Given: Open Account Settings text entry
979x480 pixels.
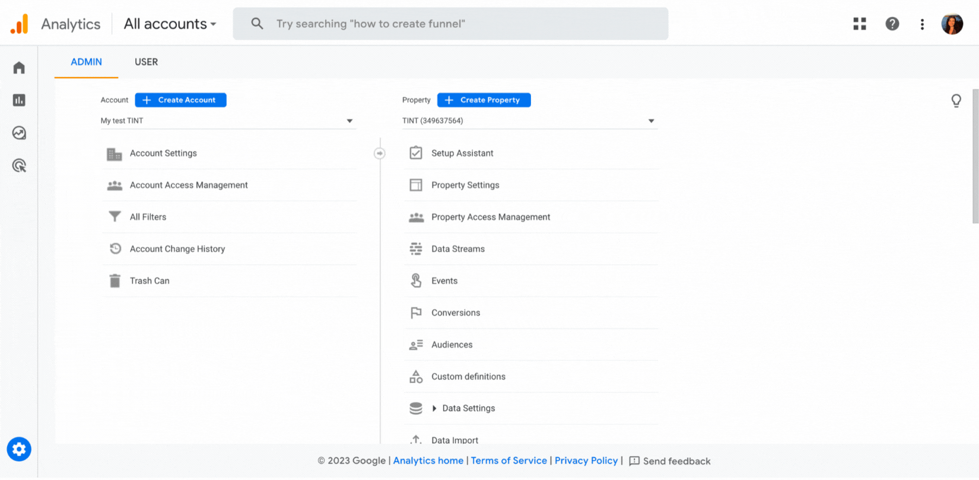Looking at the screenshot, I should [163, 153].
